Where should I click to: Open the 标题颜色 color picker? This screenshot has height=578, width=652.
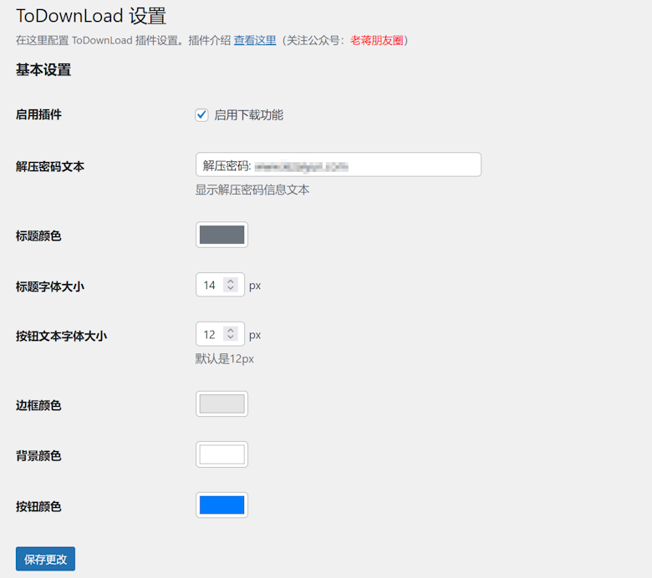pos(222,235)
